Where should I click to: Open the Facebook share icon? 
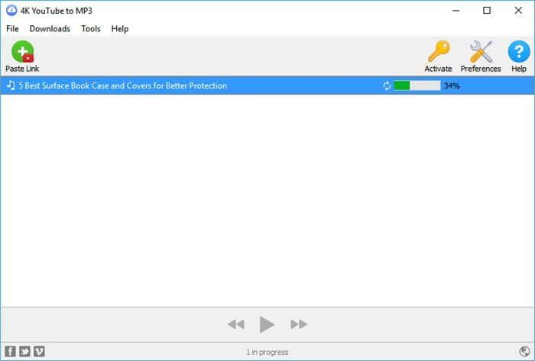(10, 351)
